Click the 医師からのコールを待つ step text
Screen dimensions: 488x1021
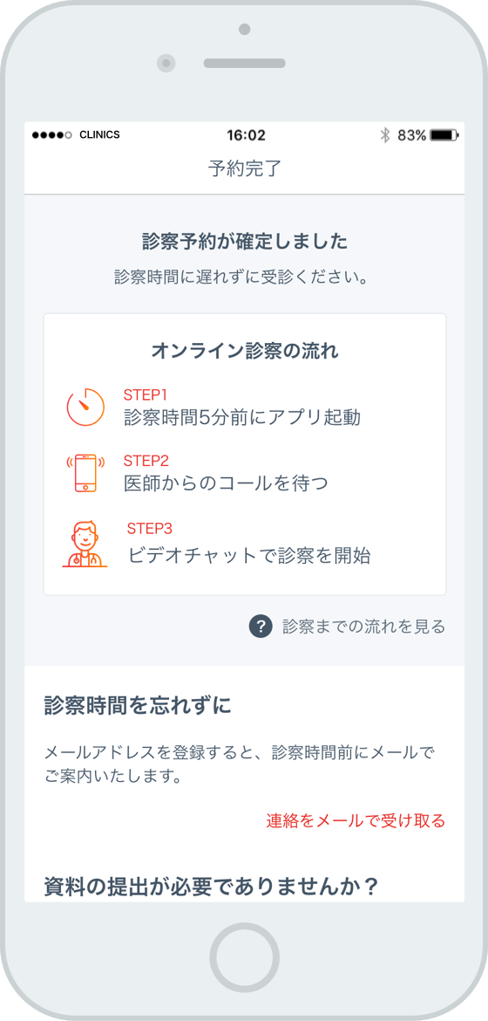(x=226, y=483)
